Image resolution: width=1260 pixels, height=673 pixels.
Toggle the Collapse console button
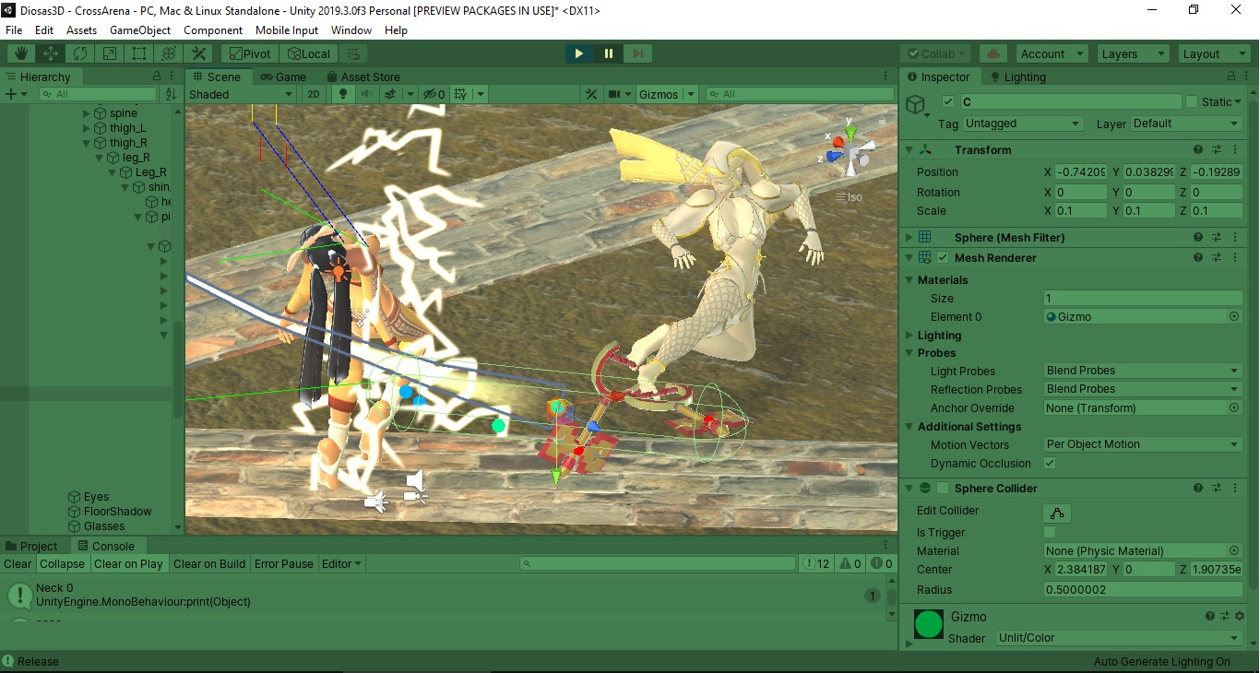[x=63, y=563]
